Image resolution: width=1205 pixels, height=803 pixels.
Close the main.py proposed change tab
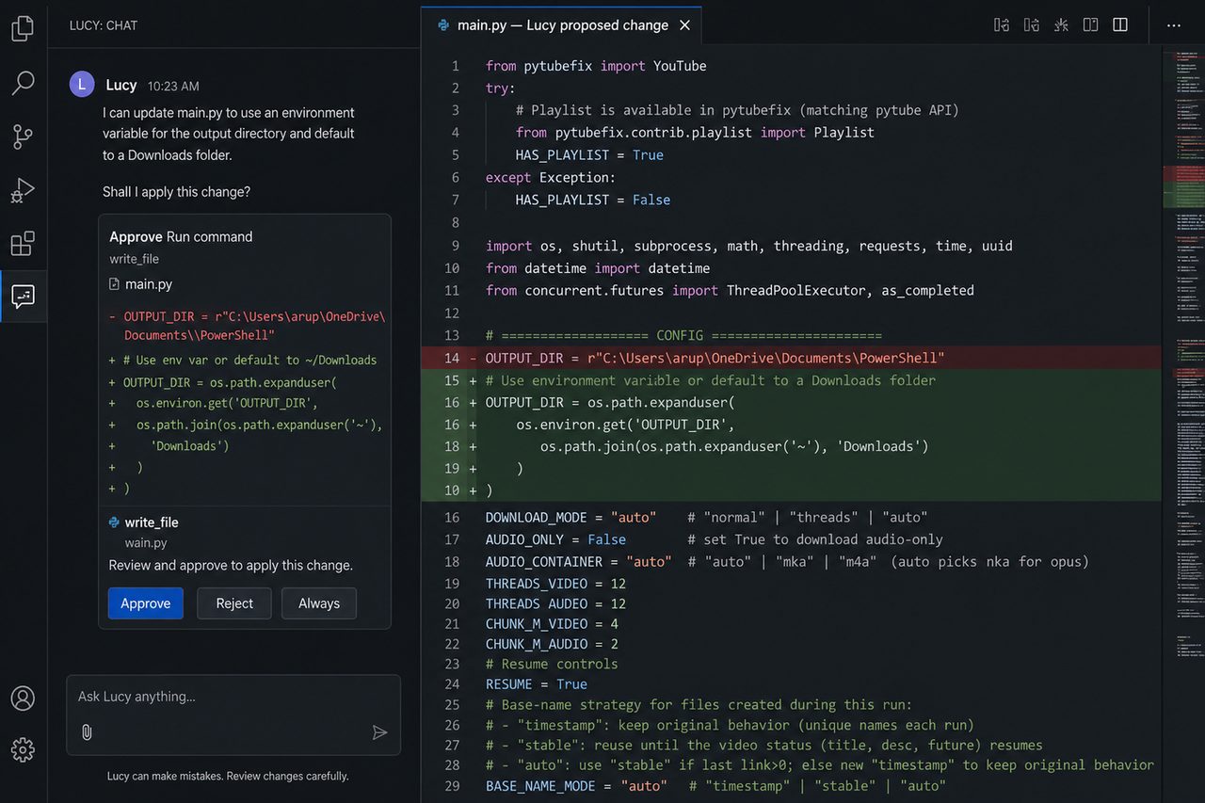684,25
